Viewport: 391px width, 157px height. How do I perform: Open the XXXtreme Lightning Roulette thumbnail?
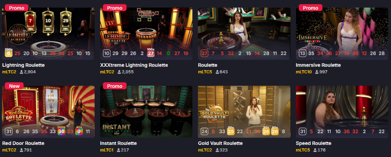click(x=146, y=34)
